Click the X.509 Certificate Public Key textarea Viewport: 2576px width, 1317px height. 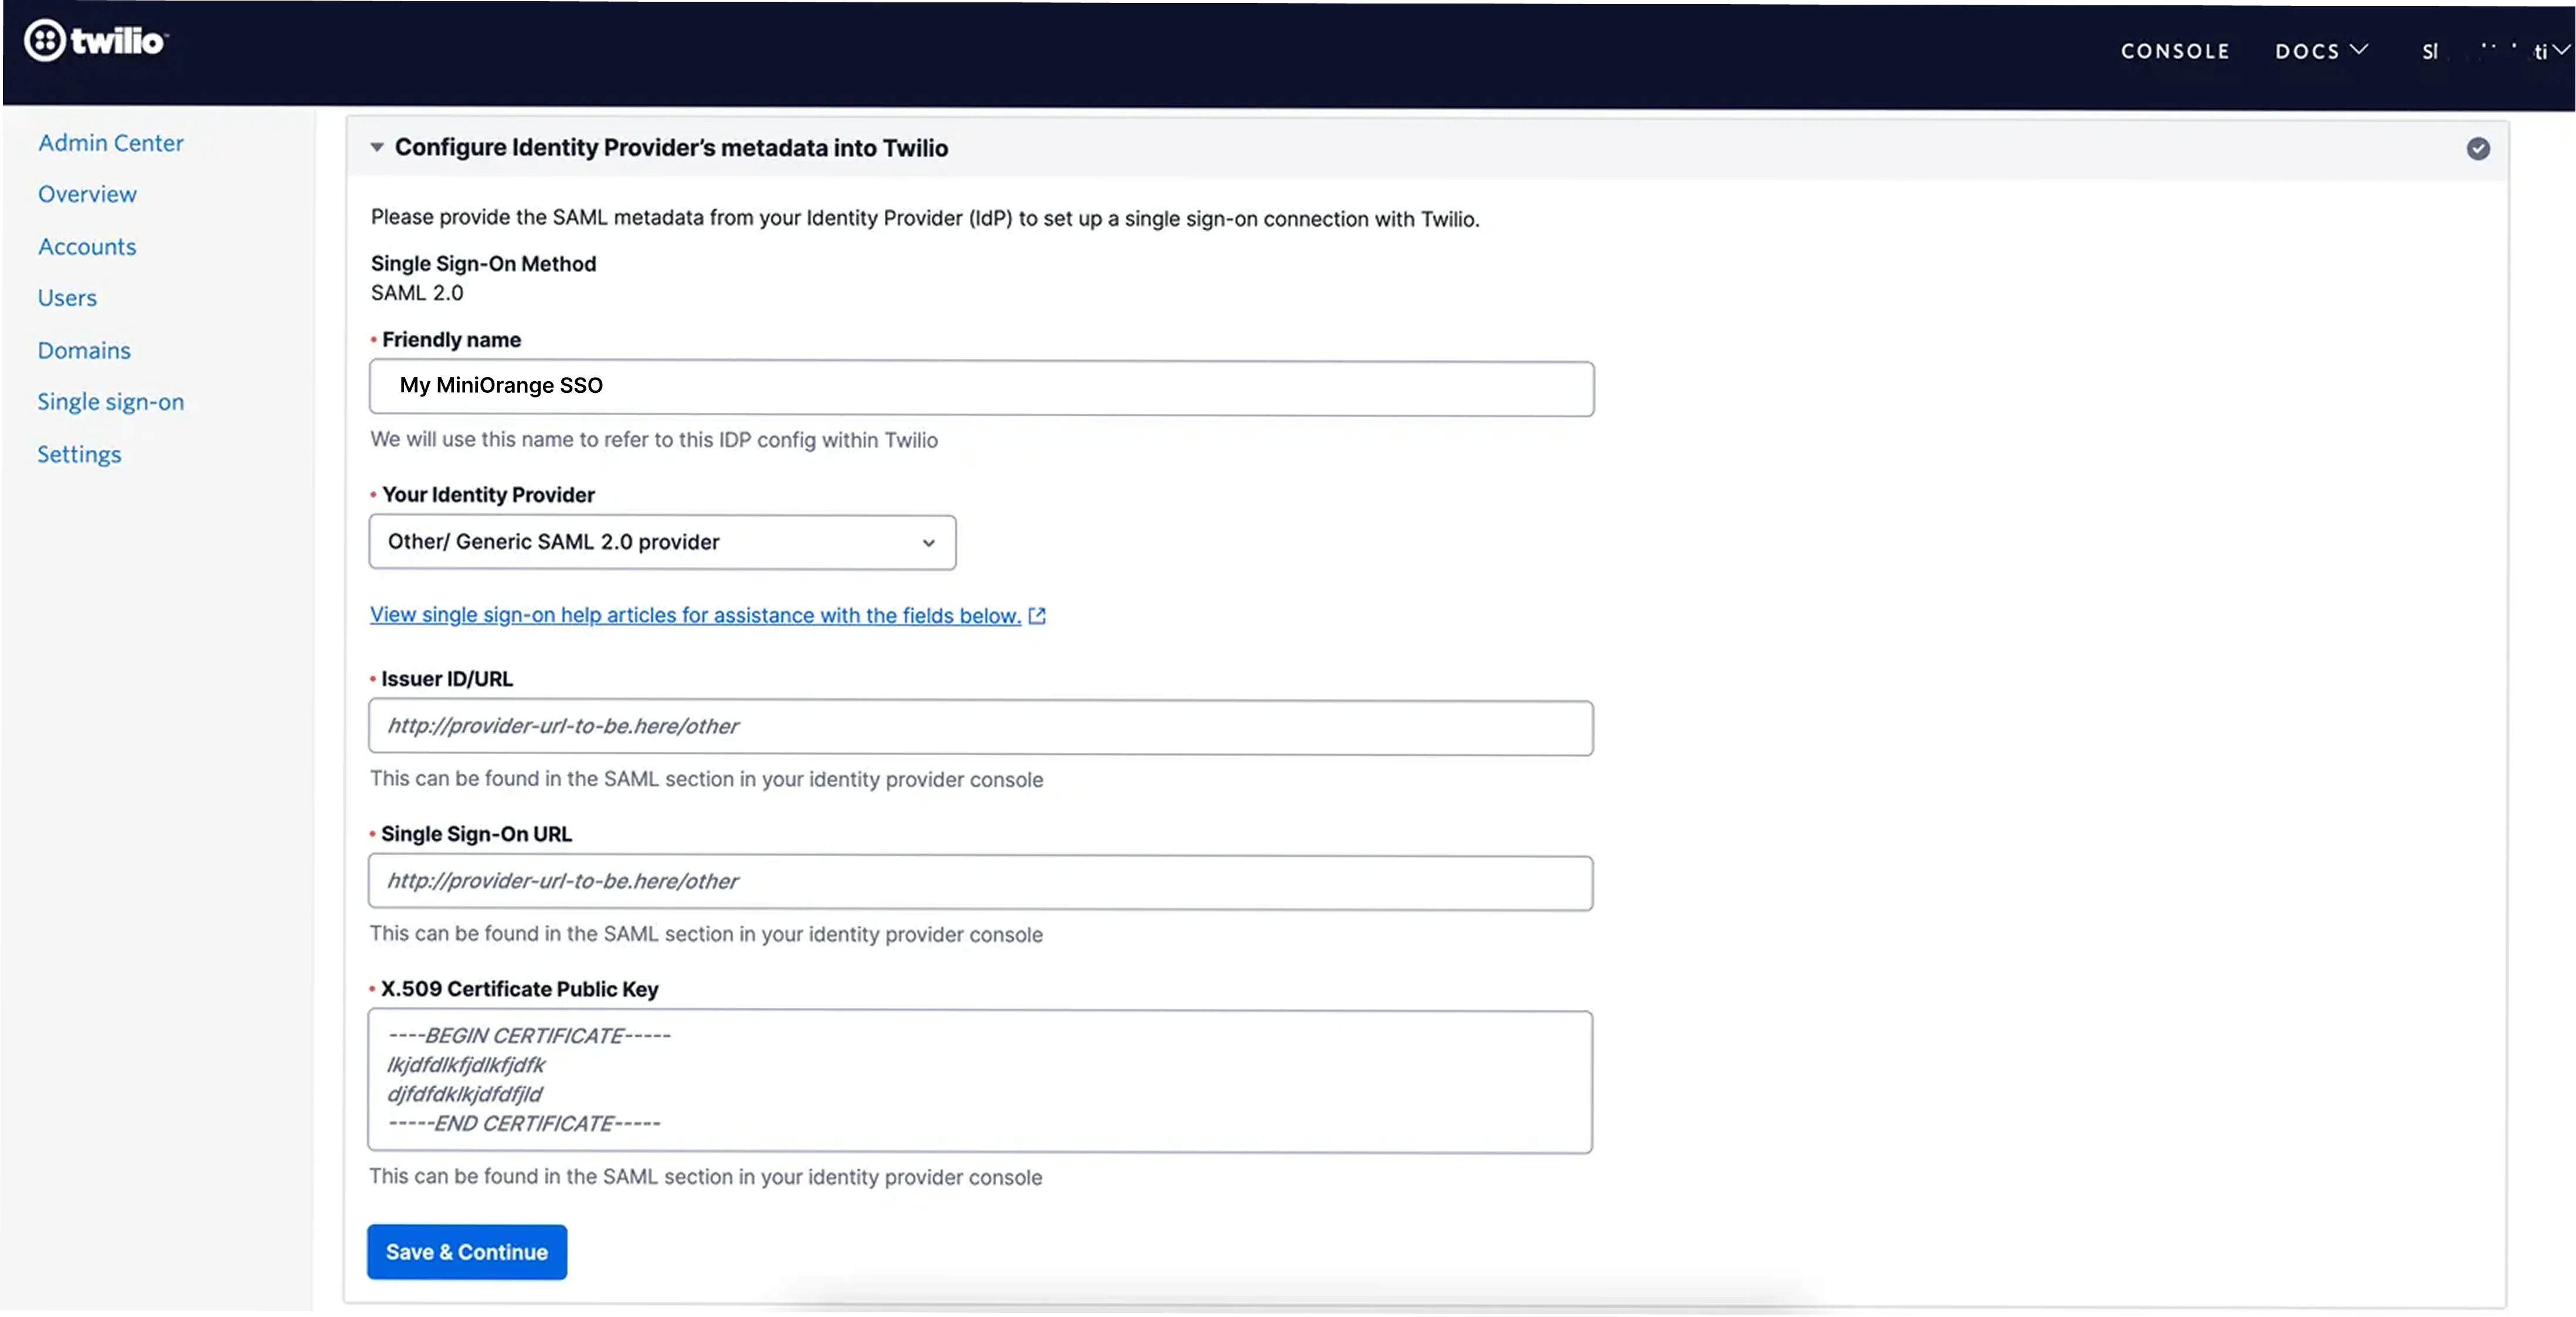point(979,1081)
